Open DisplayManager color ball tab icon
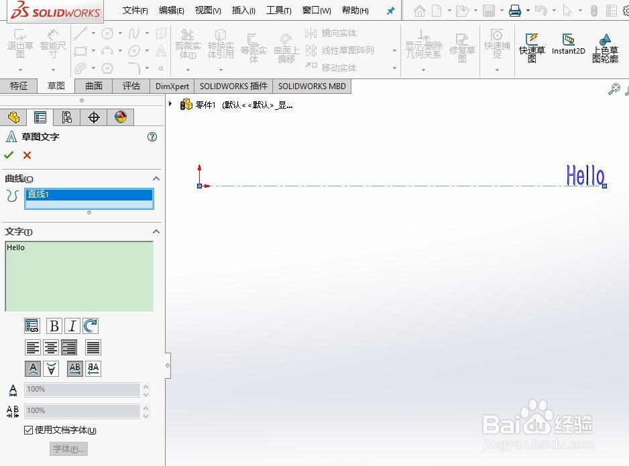 pyautogui.click(x=120, y=117)
